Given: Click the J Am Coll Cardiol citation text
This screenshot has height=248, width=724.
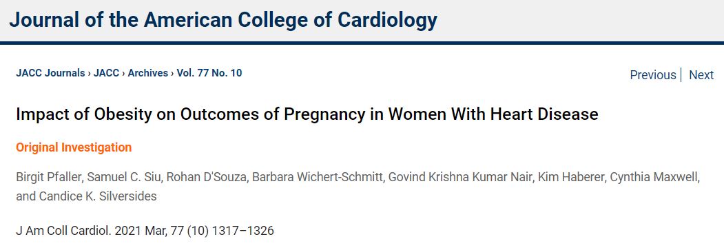Looking at the screenshot, I should (x=63, y=231).
